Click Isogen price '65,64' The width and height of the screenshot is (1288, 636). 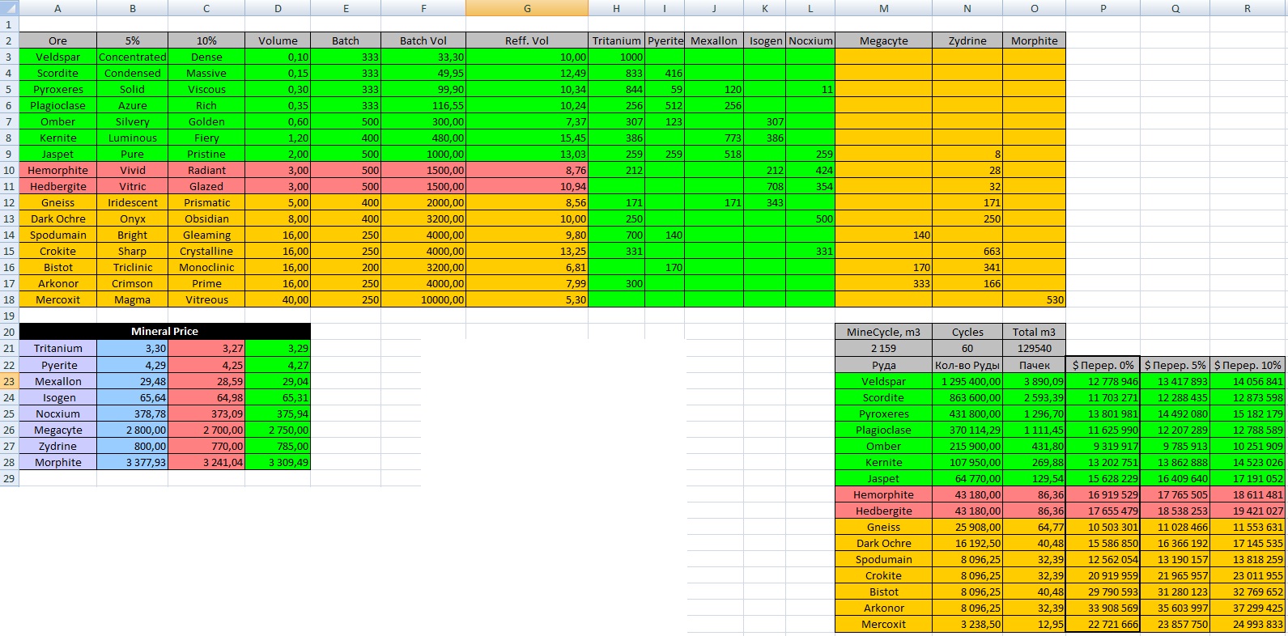[132, 397]
